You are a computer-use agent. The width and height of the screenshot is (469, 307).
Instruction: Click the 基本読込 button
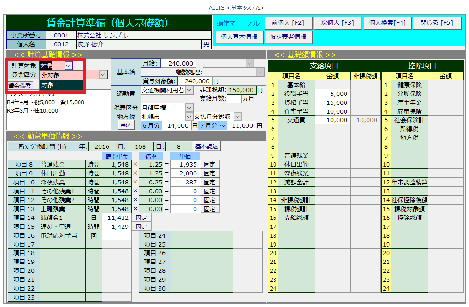point(207,146)
